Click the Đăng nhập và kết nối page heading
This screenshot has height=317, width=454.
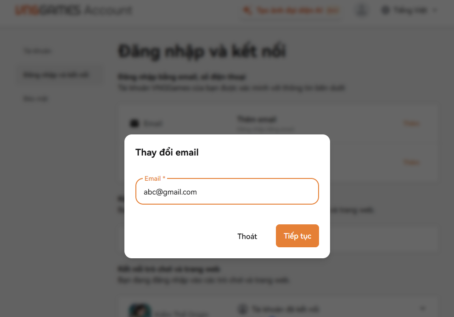click(x=202, y=51)
